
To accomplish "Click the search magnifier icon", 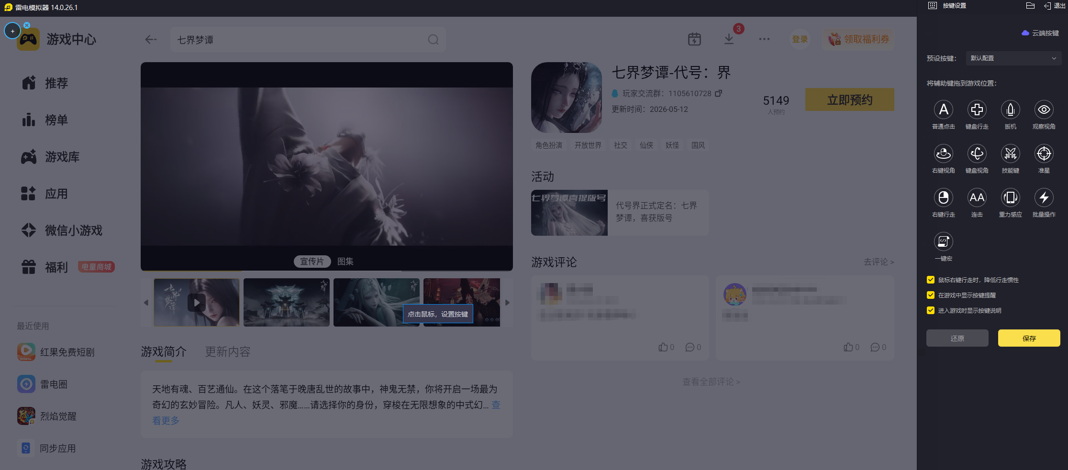I will [x=433, y=40].
